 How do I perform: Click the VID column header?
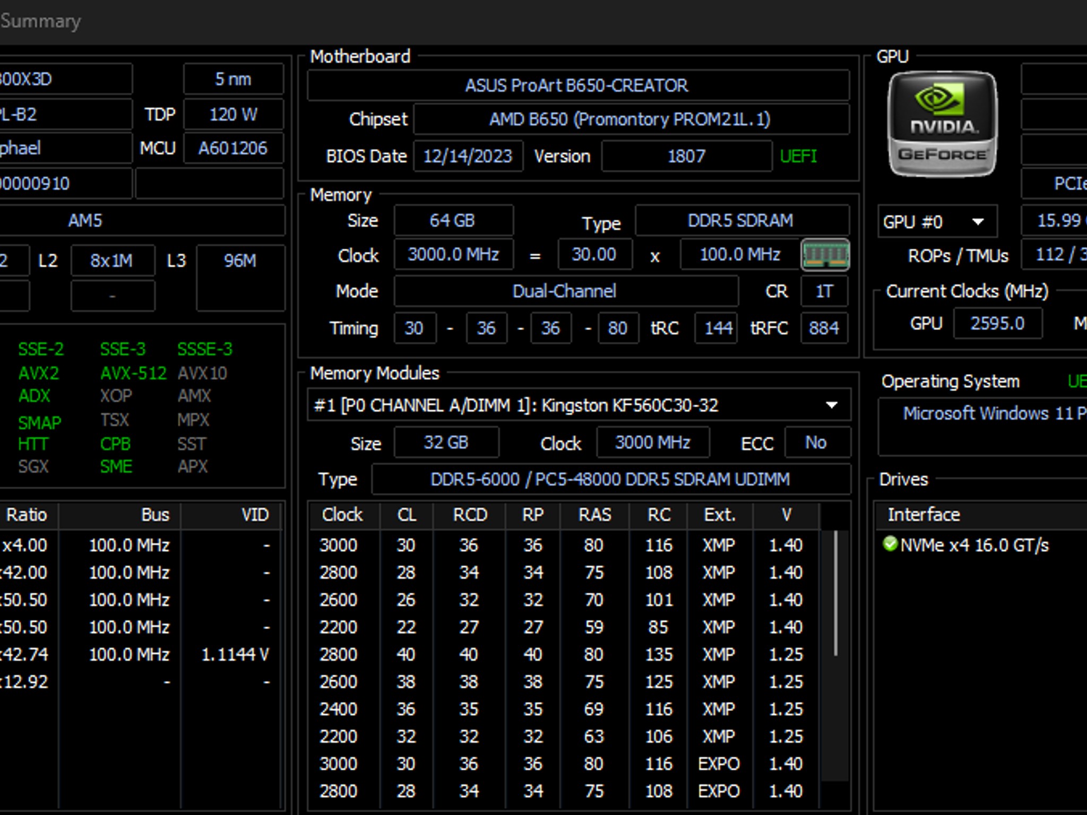255,515
